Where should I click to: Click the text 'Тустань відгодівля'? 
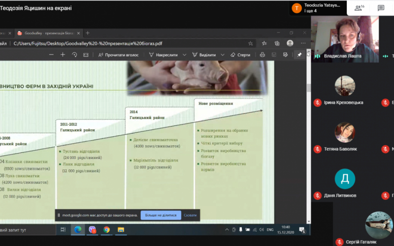pyautogui.click(x=81, y=152)
